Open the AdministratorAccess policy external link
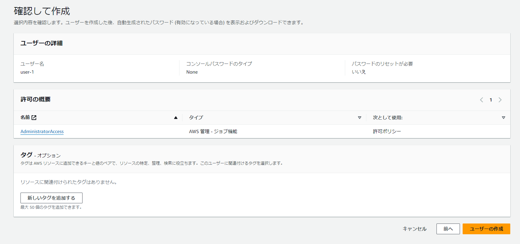Screen dimensions: 520x244 click(42, 131)
